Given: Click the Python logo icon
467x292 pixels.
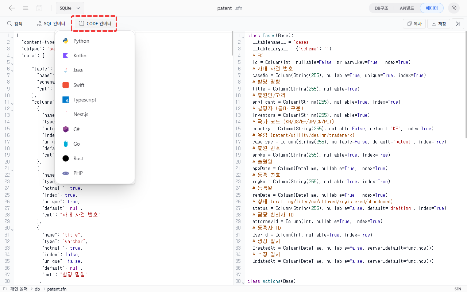Looking at the screenshot, I should tap(66, 41).
